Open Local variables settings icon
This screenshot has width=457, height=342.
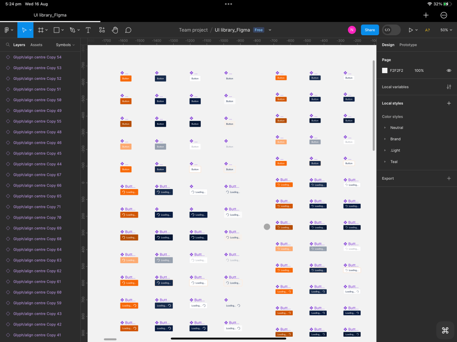449,87
